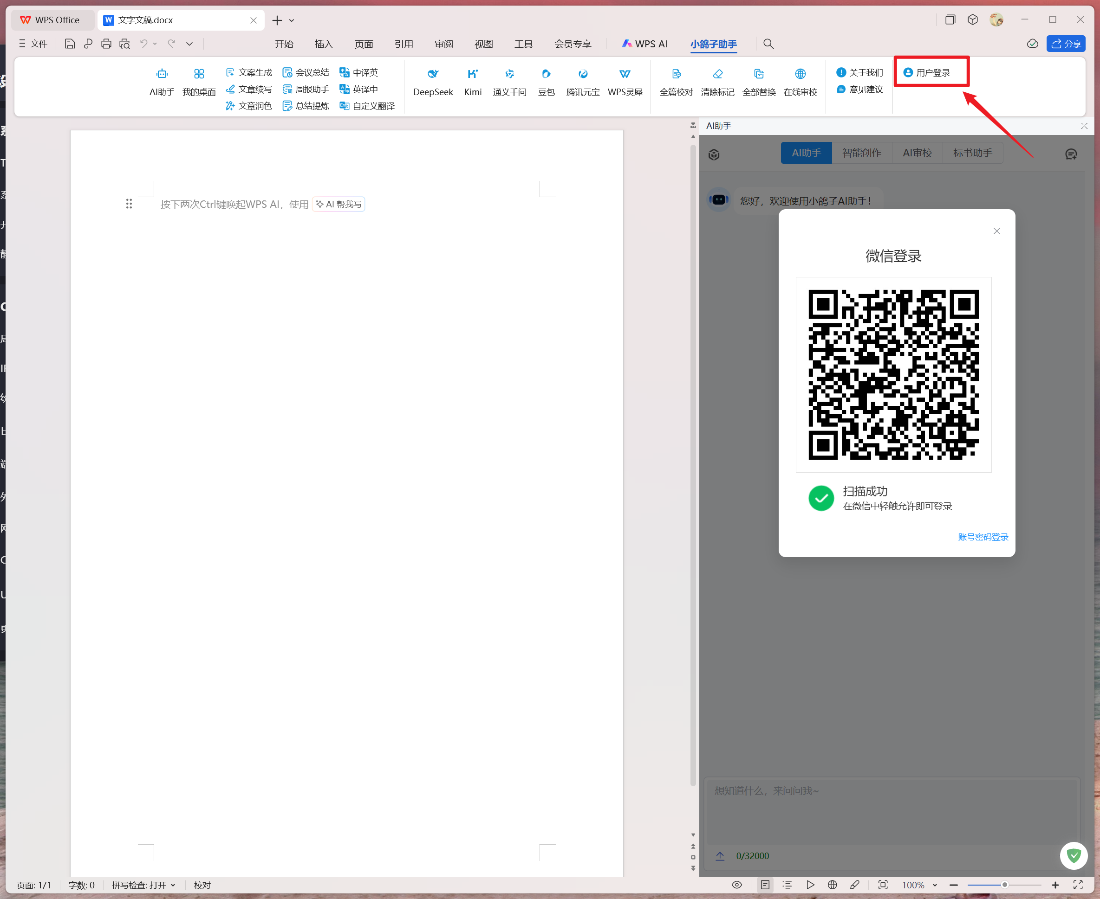1100x899 pixels.
Task: Switch to the 开始 ribbon tab
Action: pyautogui.click(x=284, y=44)
